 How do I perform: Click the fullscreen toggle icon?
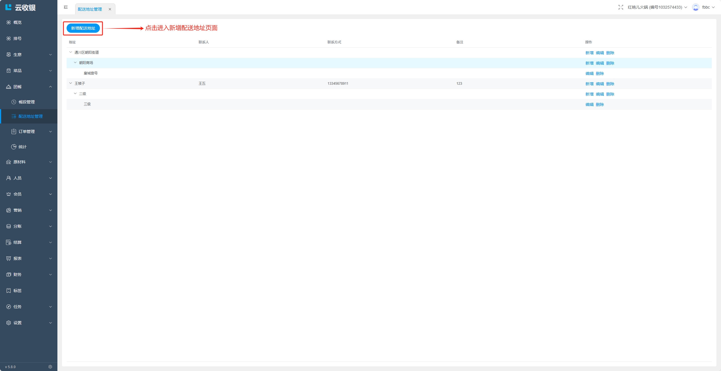[x=621, y=7]
